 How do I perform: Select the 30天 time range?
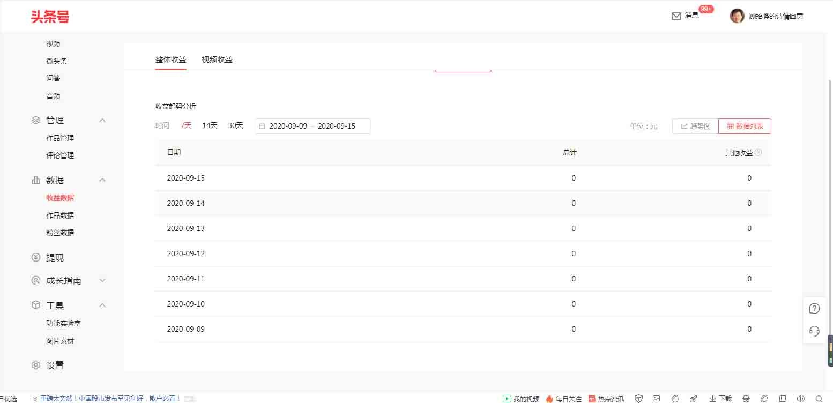click(236, 125)
